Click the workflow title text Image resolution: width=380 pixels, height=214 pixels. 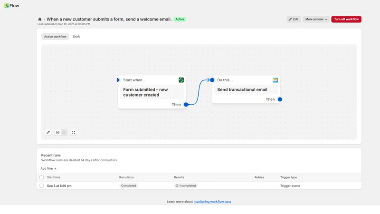(x=109, y=19)
